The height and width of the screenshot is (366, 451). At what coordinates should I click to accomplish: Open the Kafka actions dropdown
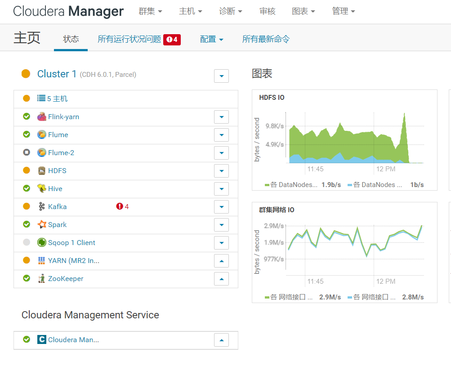click(x=222, y=207)
